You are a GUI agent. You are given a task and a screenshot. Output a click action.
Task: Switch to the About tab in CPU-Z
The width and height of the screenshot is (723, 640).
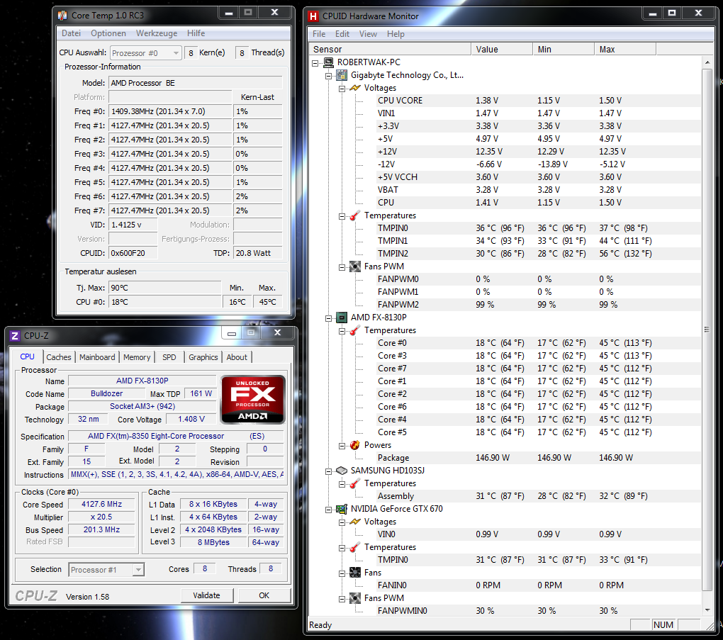237,357
